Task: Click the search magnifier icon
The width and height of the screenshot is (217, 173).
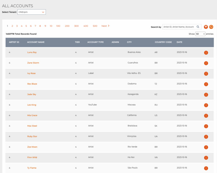Action: point(198,27)
